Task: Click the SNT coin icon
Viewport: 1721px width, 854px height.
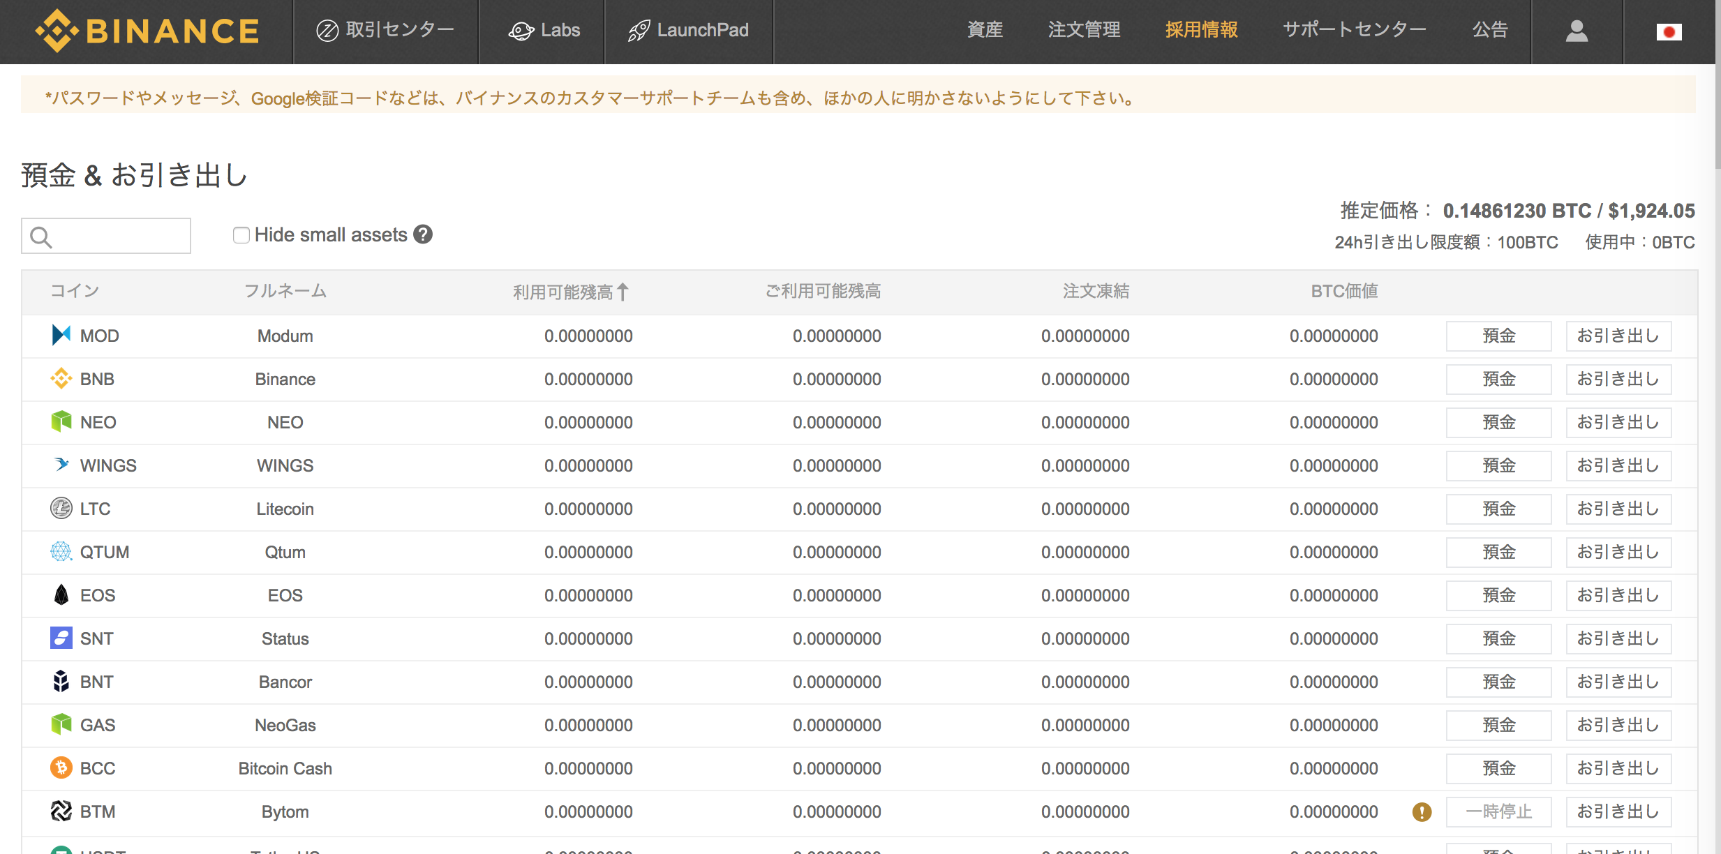Action: click(61, 638)
